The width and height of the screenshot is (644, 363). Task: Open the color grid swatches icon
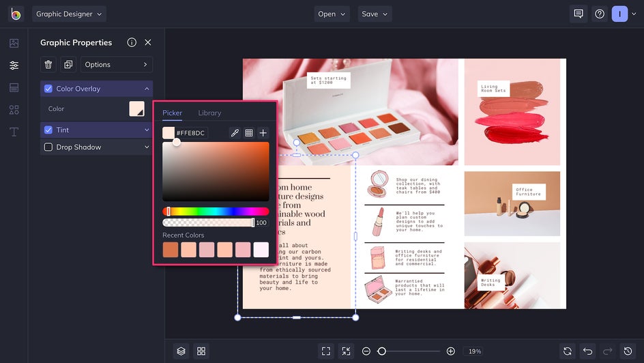tap(249, 132)
